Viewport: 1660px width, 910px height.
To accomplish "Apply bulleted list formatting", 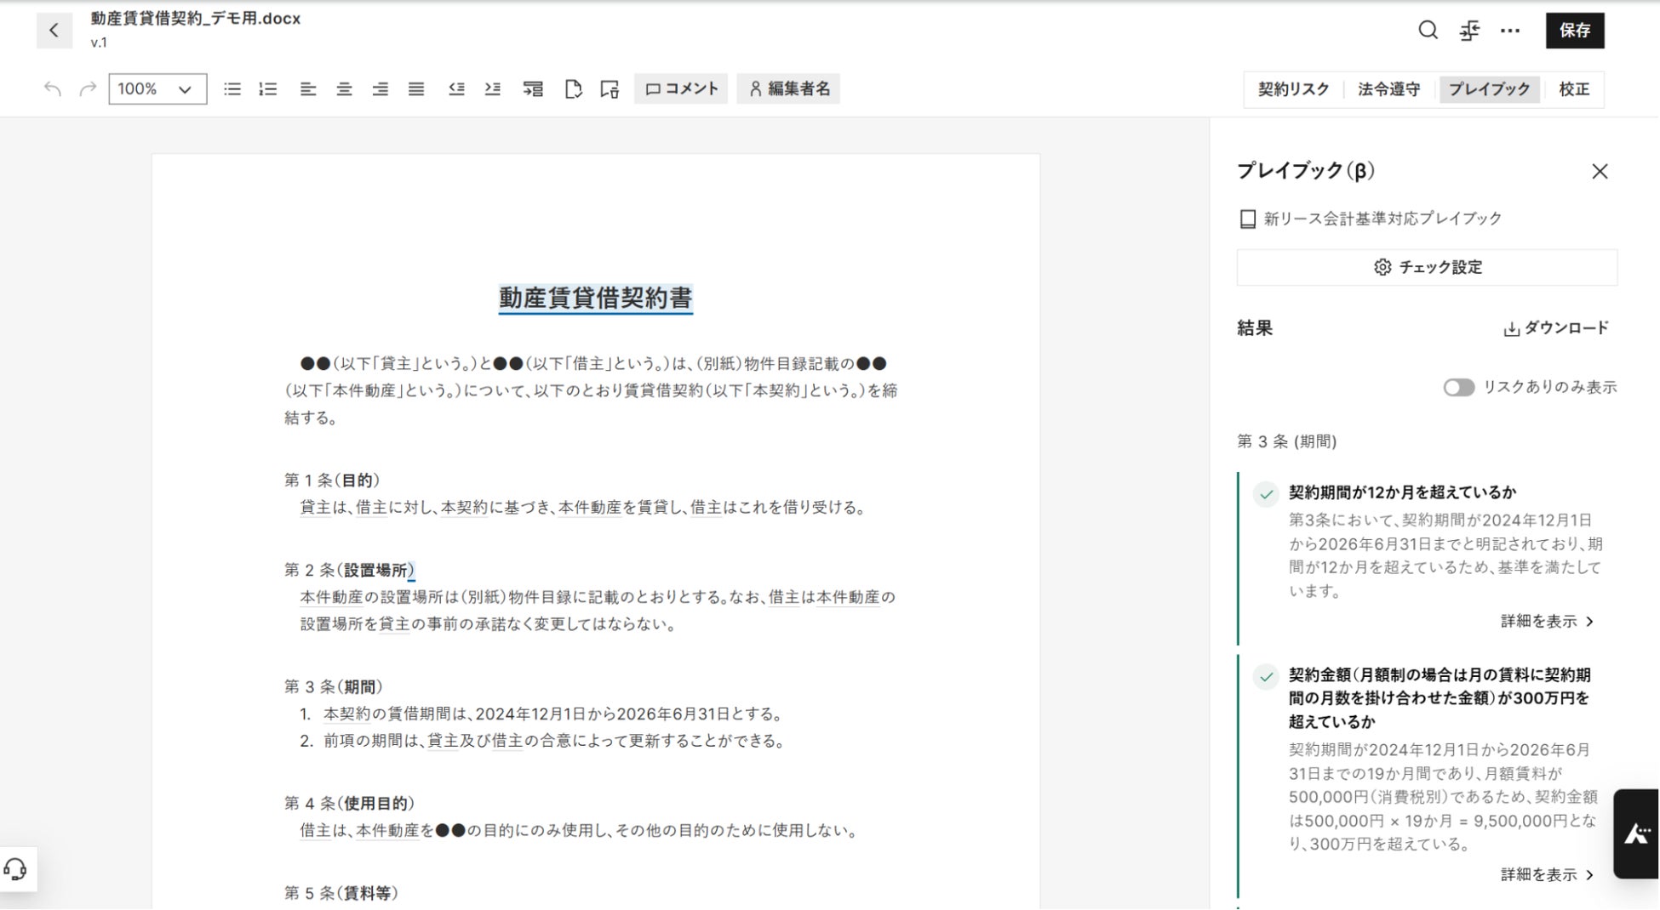I will 232,88.
